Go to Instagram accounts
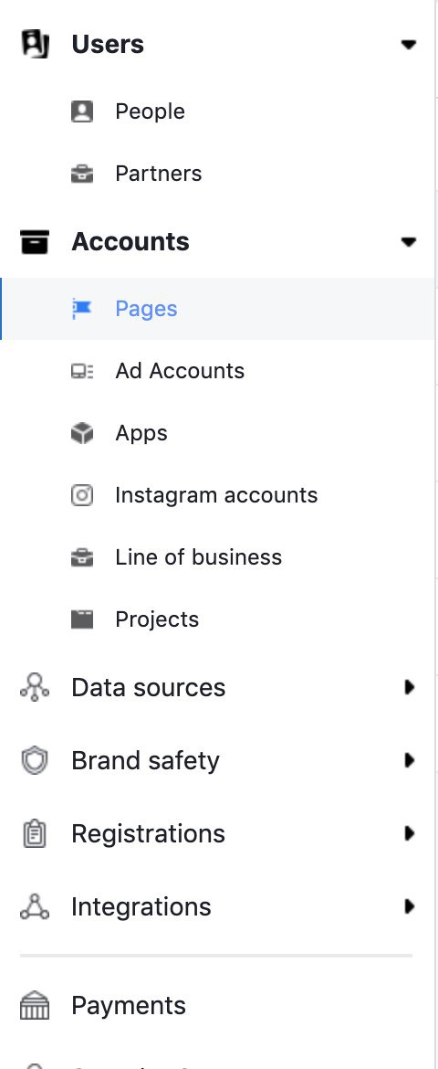Viewport: 438px width, 1069px height. pyautogui.click(x=218, y=495)
